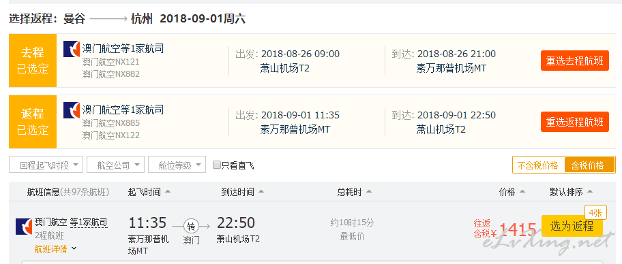
Task: Click 选为返程 select return button
Action: click(x=572, y=227)
